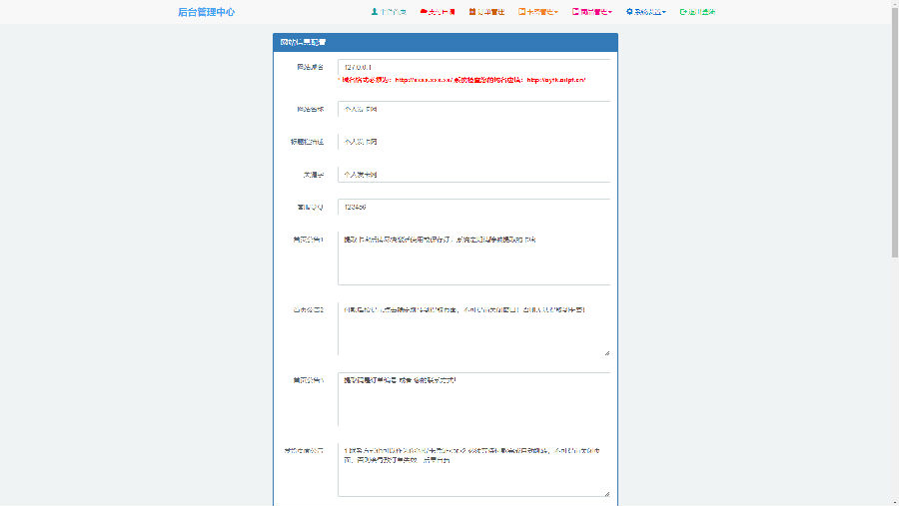The width and height of the screenshot is (899, 506).
Task: Click the third homepage announcement textarea
Action: [474, 399]
